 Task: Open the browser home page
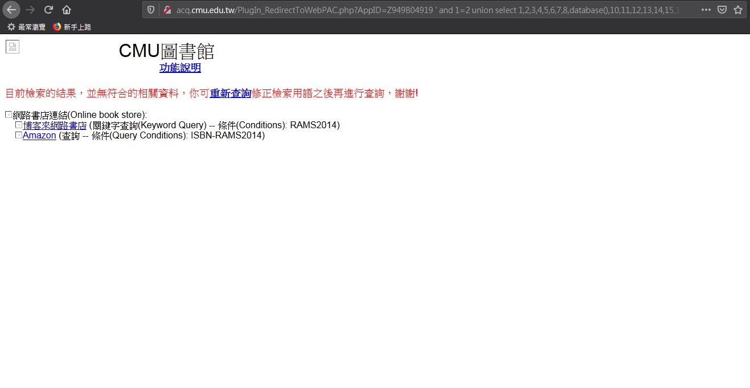click(x=67, y=10)
